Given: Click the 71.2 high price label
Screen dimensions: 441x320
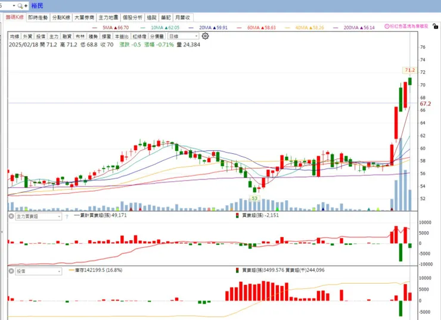Looking at the screenshot, I should [x=410, y=70].
